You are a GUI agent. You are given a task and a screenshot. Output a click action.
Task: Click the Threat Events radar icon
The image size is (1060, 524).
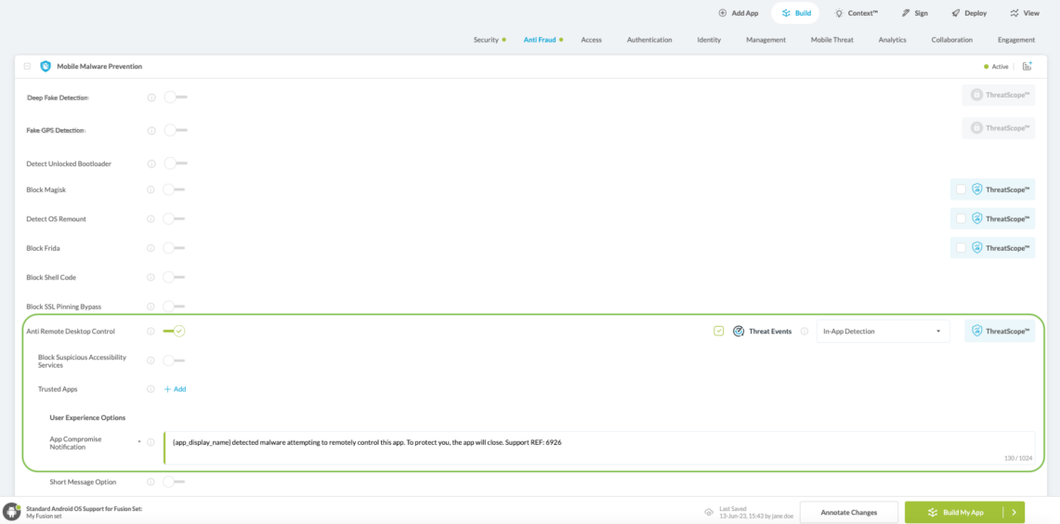[x=739, y=331]
